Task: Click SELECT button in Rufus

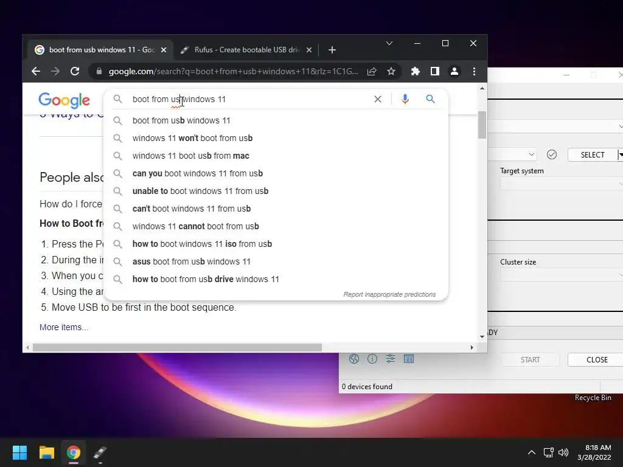Action: [593, 155]
